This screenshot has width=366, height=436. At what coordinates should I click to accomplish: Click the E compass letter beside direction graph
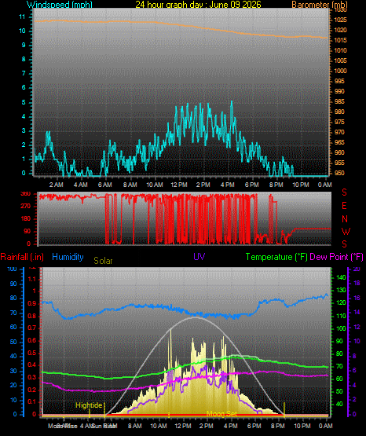click(x=344, y=206)
